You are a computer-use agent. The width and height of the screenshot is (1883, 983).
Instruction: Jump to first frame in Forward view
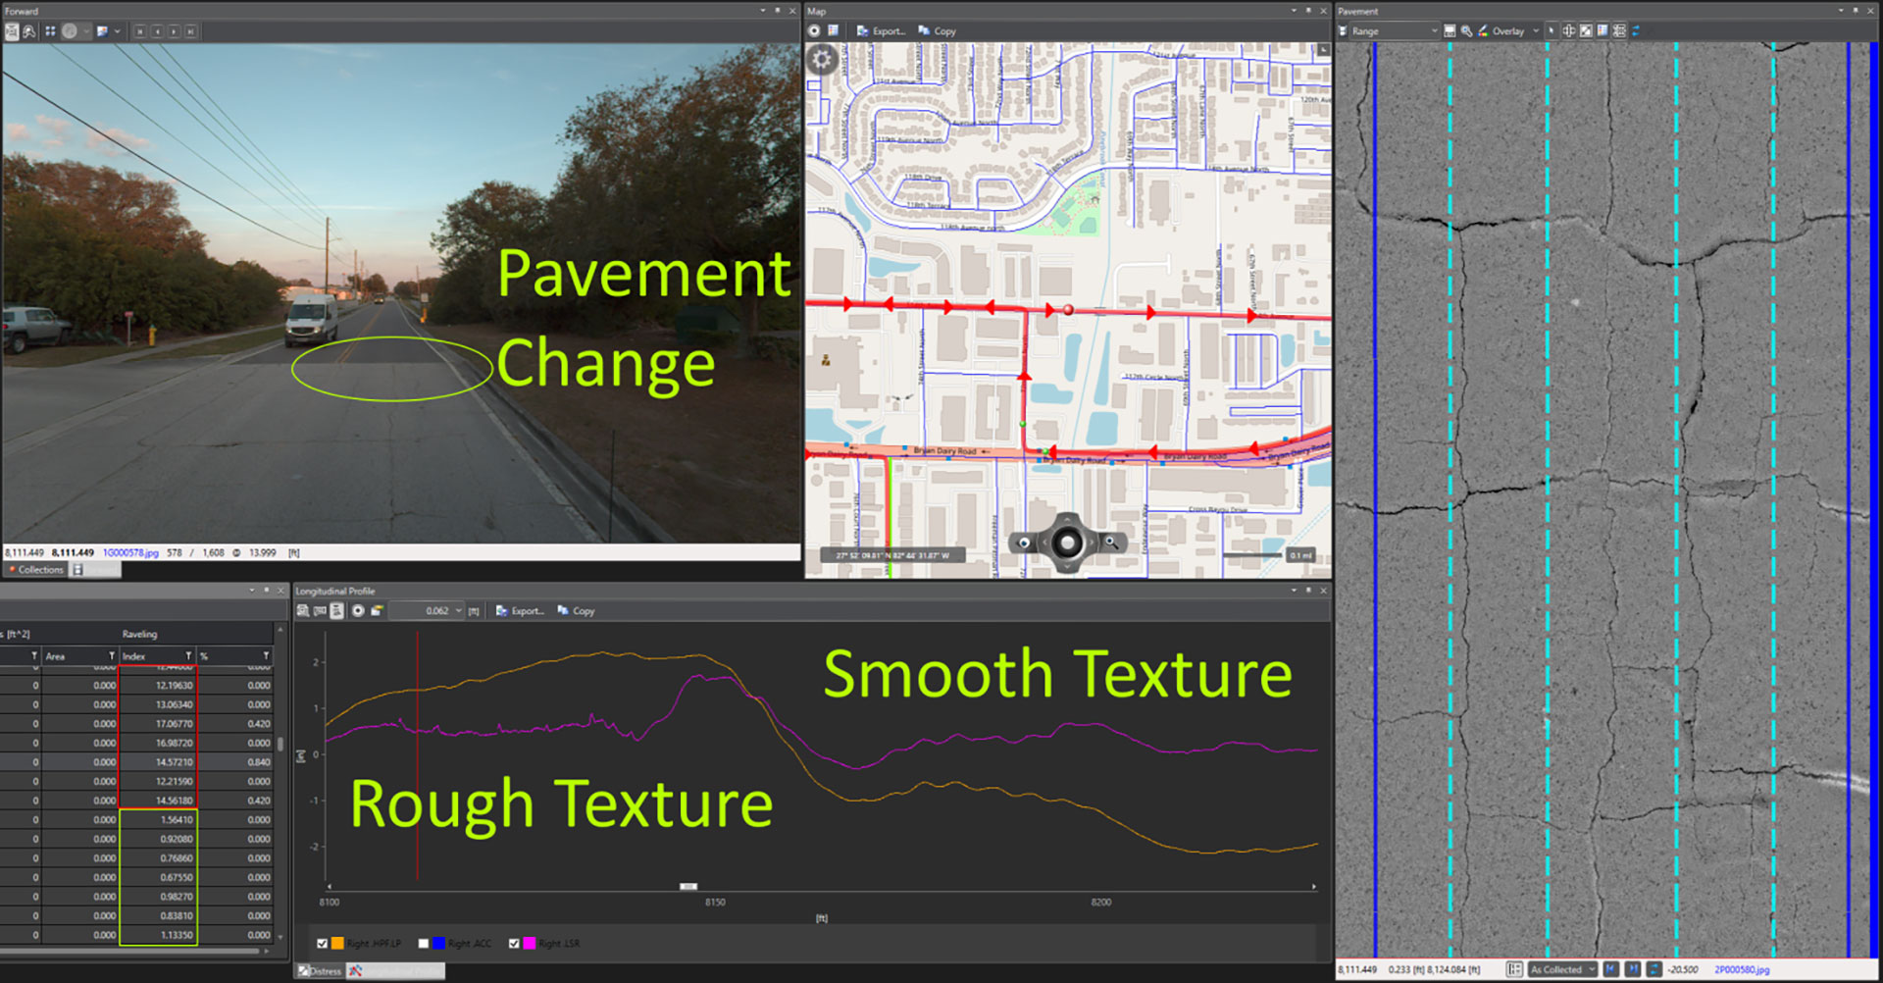(x=140, y=31)
